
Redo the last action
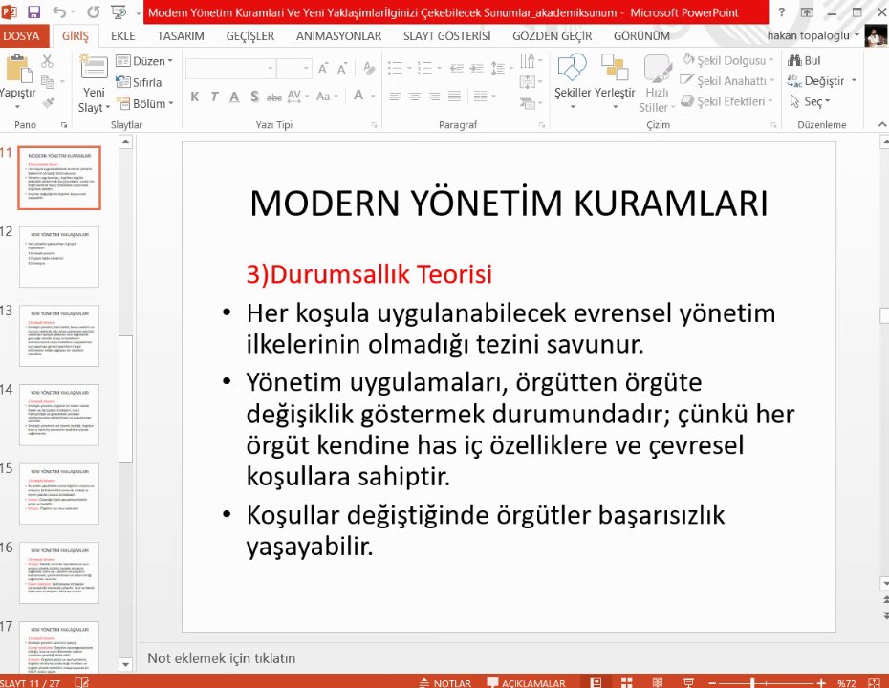tap(94, 11)
